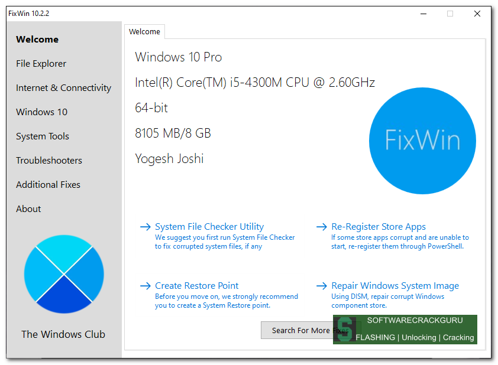Show the Troubleshooters section
The width and height of the screenshot is (498, 365).
49,161
